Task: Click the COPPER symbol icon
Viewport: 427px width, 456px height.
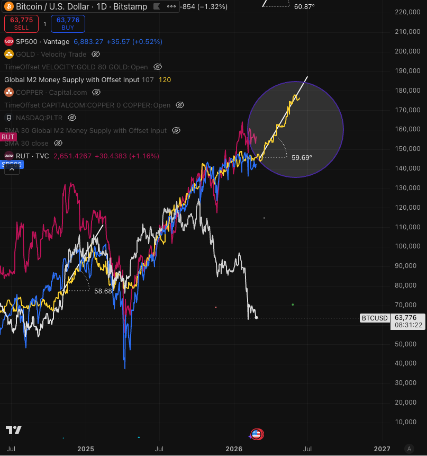Action: point(9,93)
